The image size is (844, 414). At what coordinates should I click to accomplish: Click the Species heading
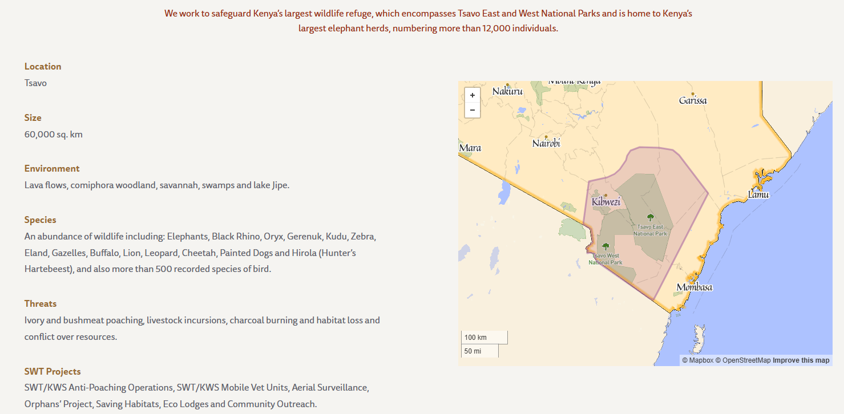click(40, 220)
